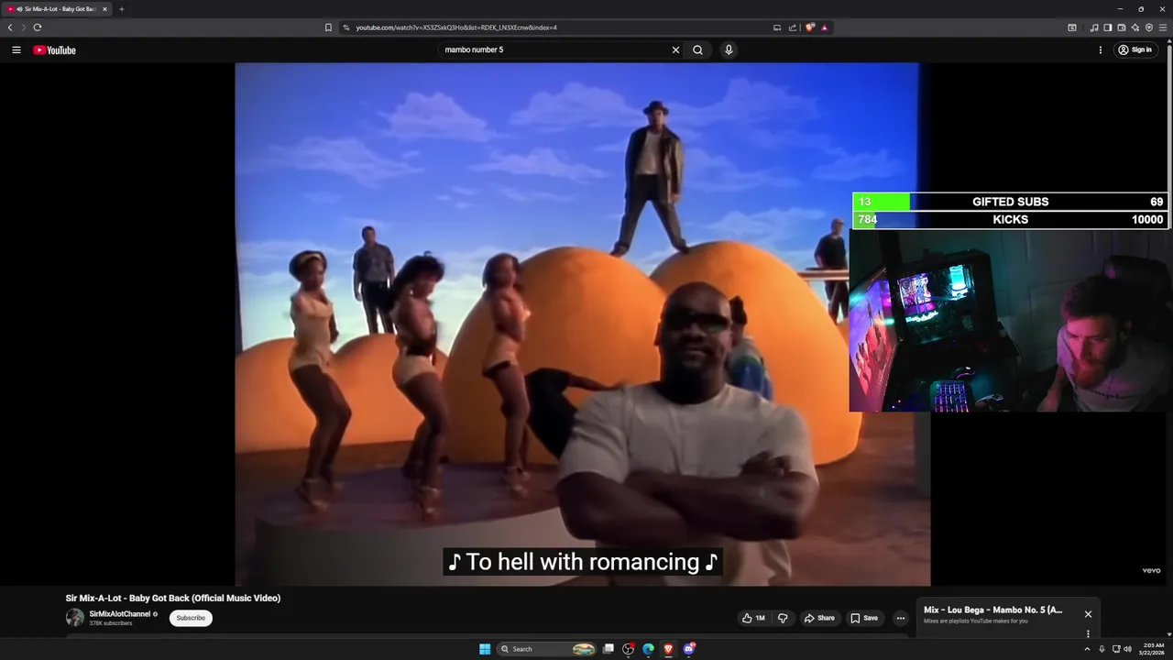This screenshot has height=660, width=1173.
Task: Click the share page icon in address bar
Action: point(793,27)
